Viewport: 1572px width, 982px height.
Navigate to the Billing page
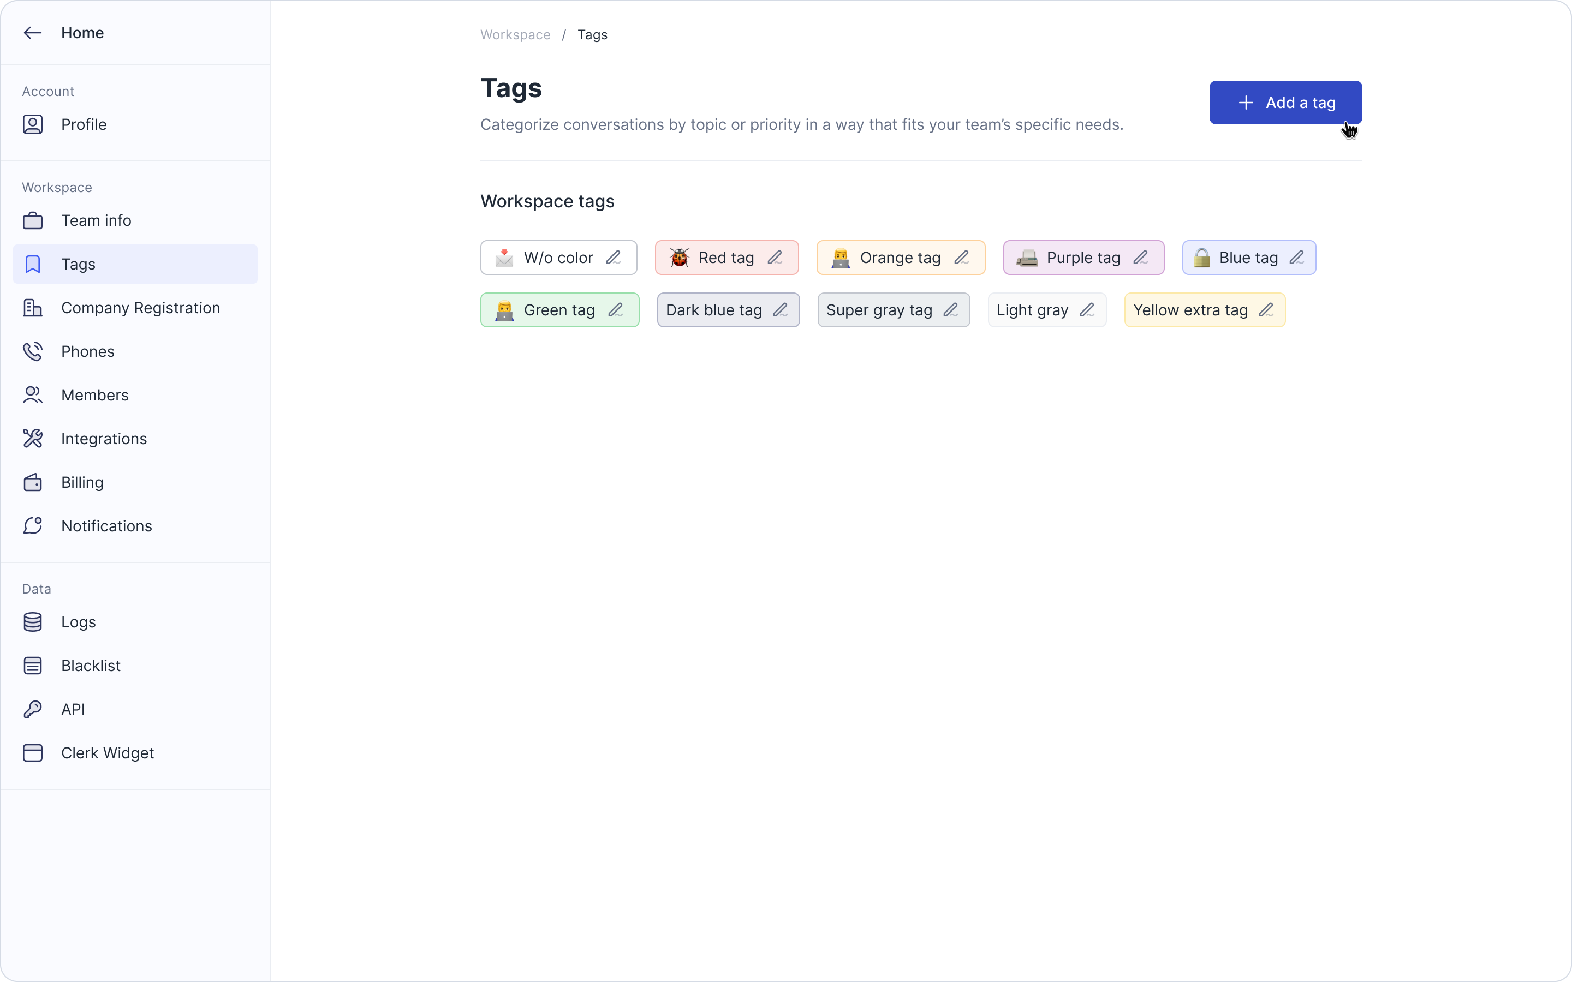pyautogui.click(x=82, y=483)
